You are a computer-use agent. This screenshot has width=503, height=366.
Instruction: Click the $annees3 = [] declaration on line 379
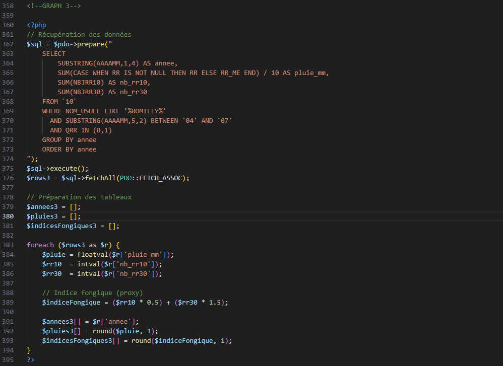[x=46, y=206]
